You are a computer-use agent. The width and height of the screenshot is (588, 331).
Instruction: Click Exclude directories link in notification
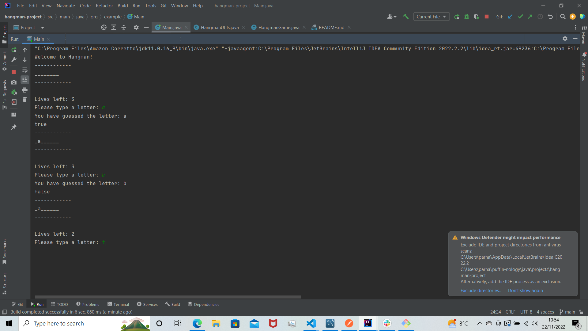pos(481,291)
